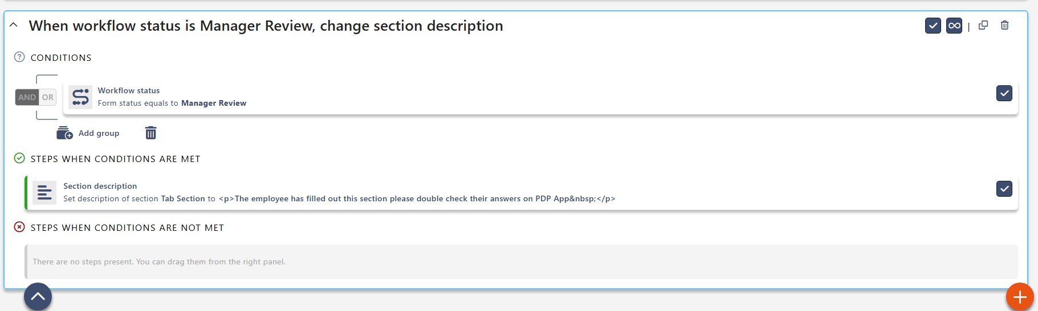
Task: Collapse the rule using the header chevron
Action: click(14, 25)
